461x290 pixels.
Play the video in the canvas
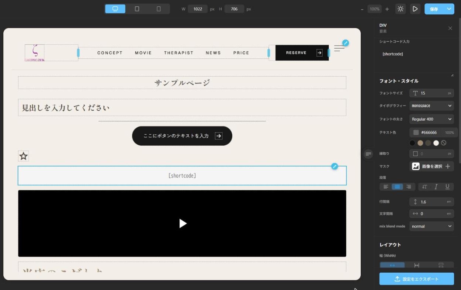pos(183,223)
